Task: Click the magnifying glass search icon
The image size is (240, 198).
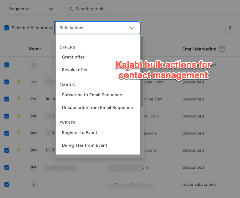Action: tap(71, 9)
